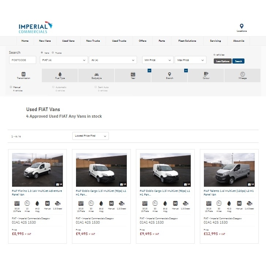Image resolution: width=266 pixels, height=266 pixels.
Task: Go to the Fleet Solutions menu item
Action: coord(187,41)
